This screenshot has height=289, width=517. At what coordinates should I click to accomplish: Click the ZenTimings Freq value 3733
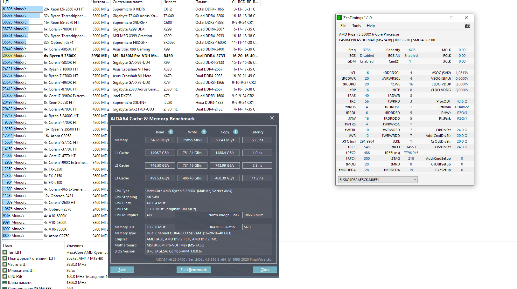367,50
